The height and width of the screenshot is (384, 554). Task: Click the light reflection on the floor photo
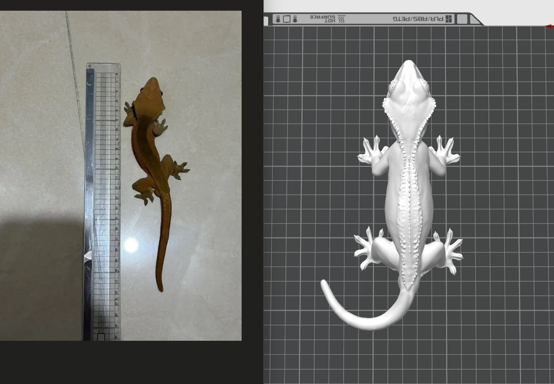point(131,245)
